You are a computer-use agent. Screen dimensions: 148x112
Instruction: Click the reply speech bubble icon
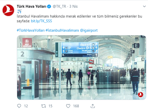(x=19, y=106)
